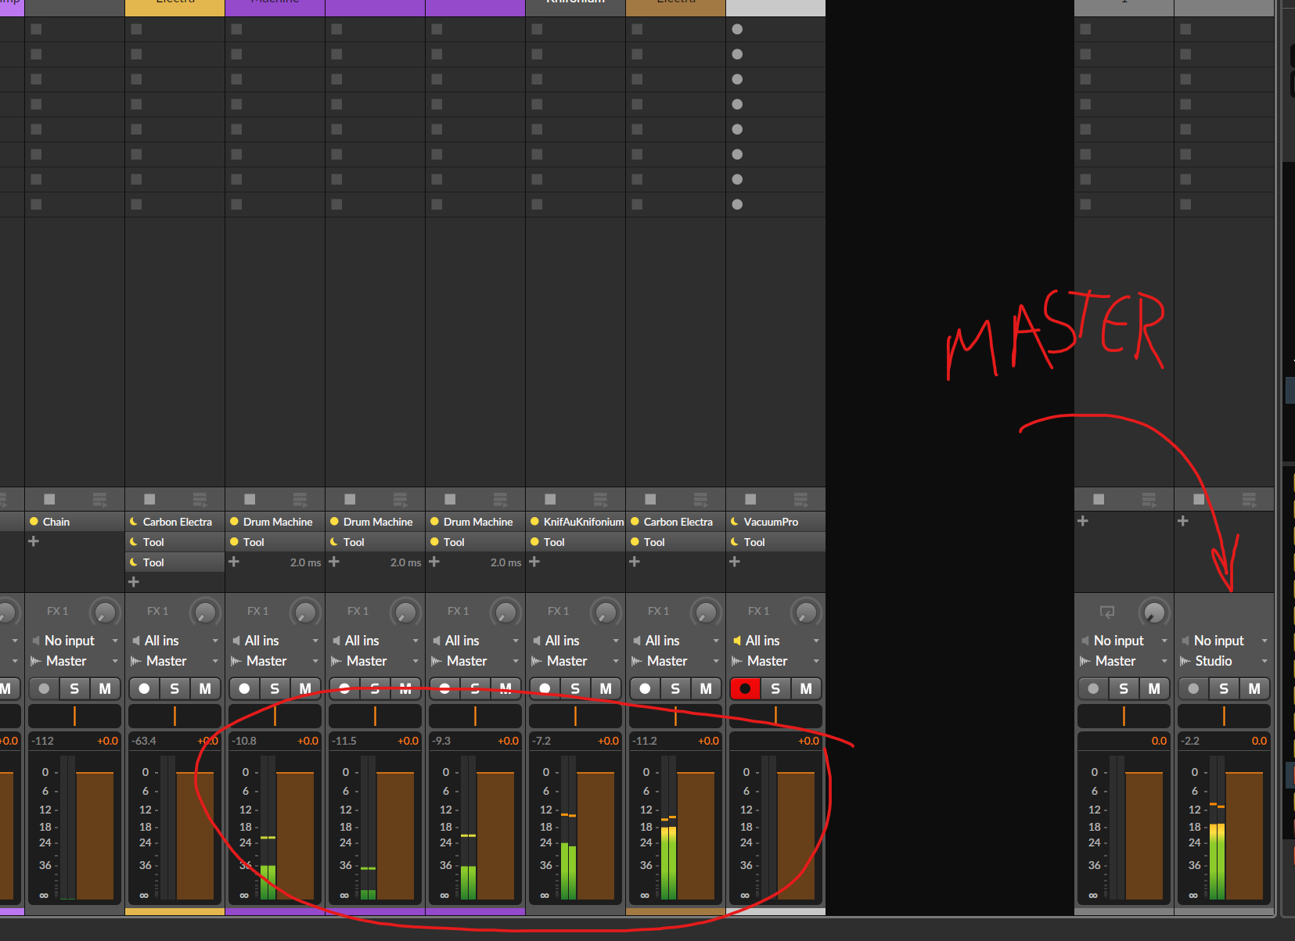This screenshot has height=941, width=1295.
Task: Click arranger-playback switch icon on Chain track
Action: [x=99, y=499]
